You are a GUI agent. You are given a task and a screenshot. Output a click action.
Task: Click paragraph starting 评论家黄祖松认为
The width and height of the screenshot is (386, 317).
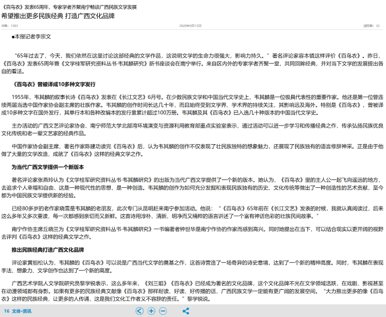(192, 267)
